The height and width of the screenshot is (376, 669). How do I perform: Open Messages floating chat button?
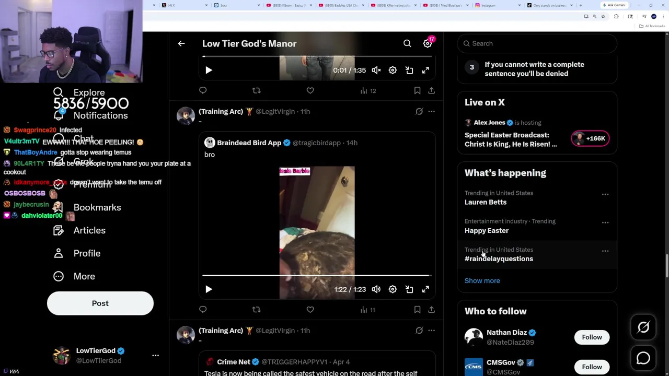point(643,358)
